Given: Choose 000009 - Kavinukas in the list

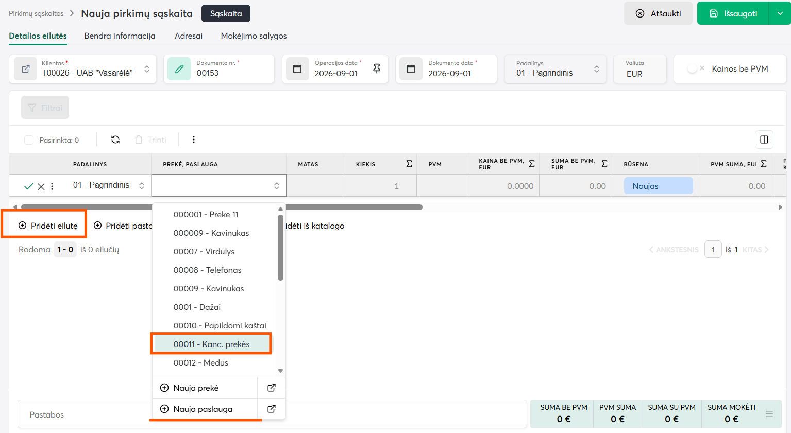Looking at the screenshot, I should pyautogui.click(x=211, y=233).
